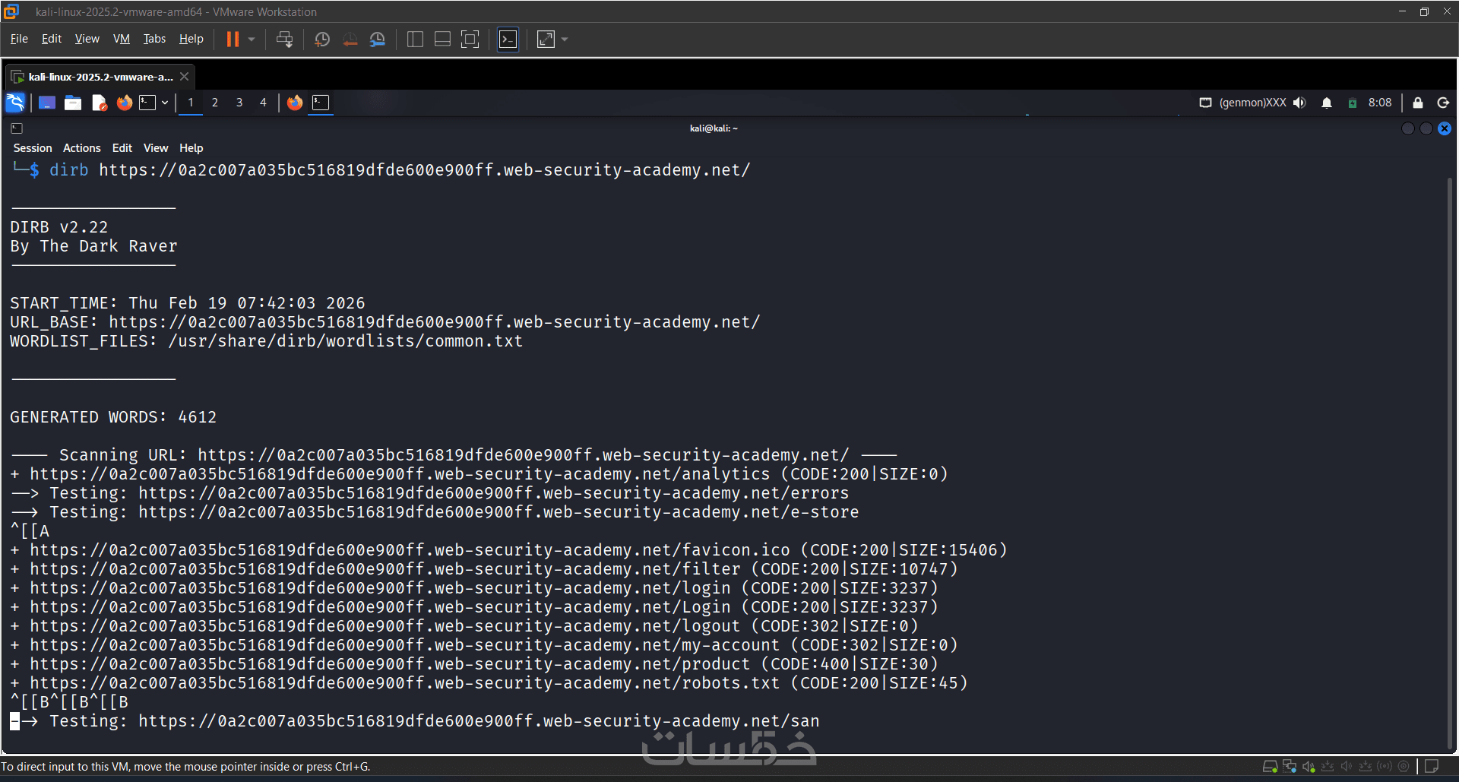Click the VMware message log icon
1459x782 pixels.
(x=1432, y=767)
